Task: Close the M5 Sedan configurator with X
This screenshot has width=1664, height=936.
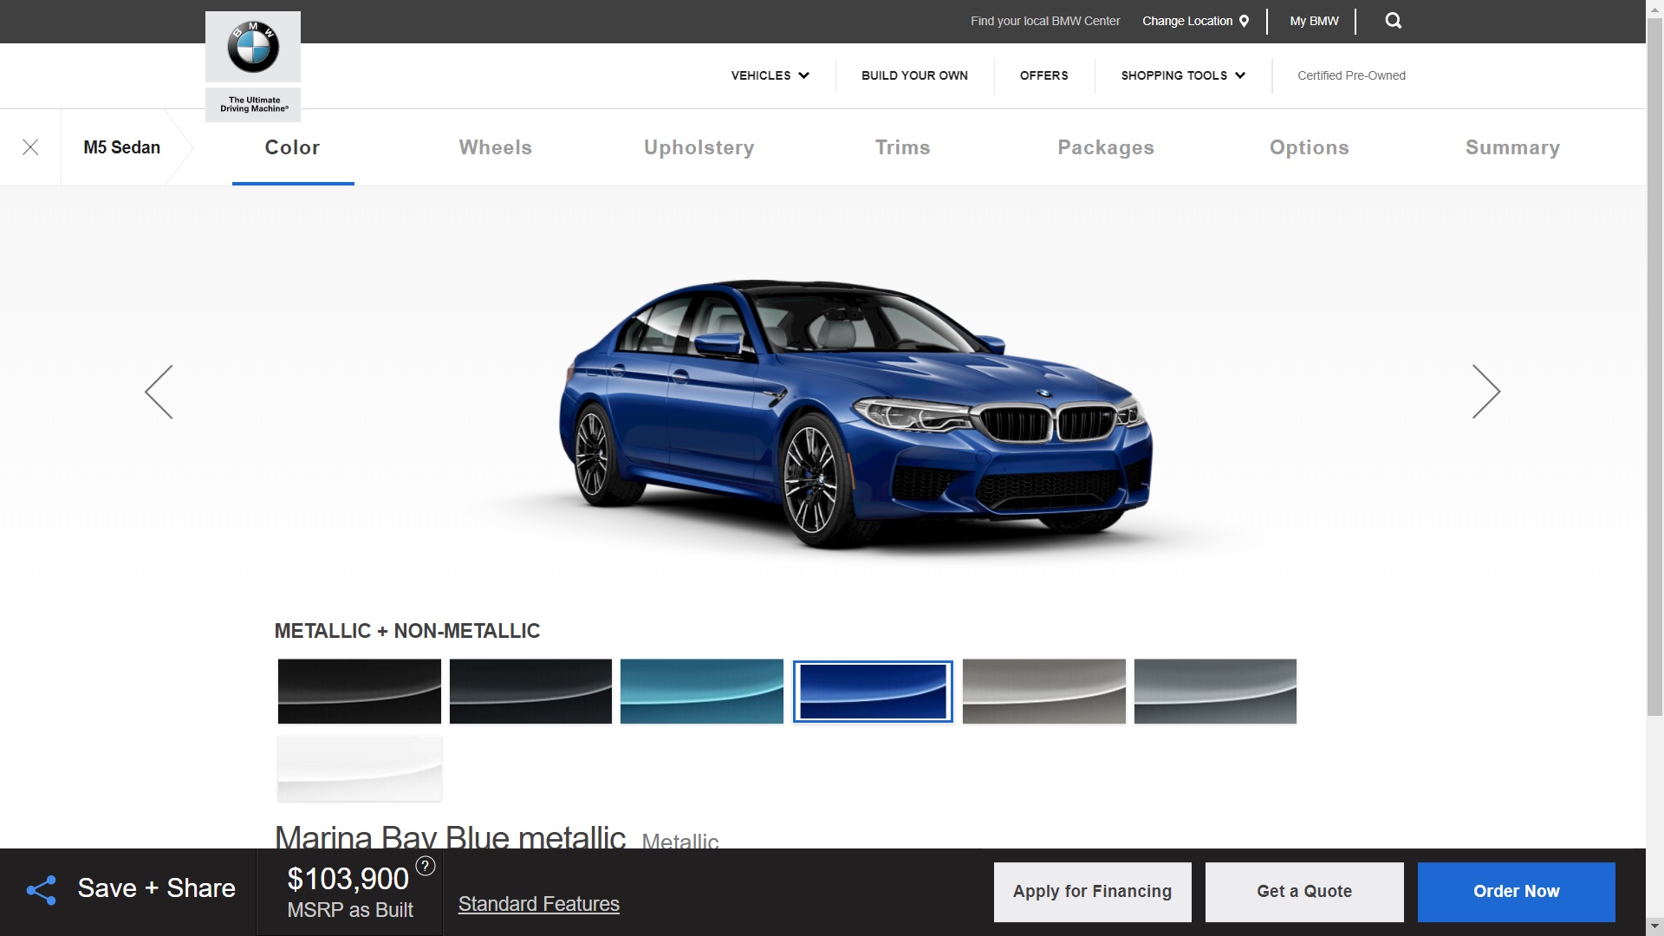Action: coord(30,147)
